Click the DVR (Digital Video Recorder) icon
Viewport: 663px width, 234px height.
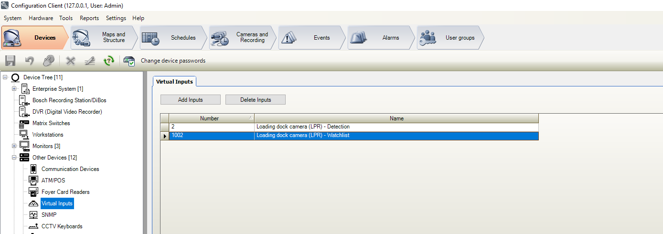coord(25,112)
